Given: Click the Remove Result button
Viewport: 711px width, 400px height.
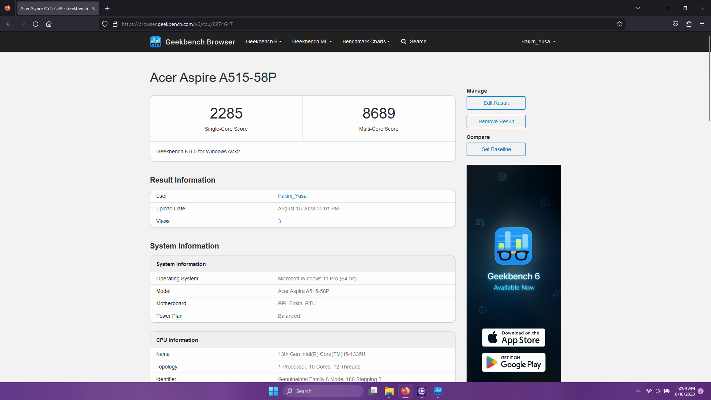Looking at the screenshot, I should 496,121.
